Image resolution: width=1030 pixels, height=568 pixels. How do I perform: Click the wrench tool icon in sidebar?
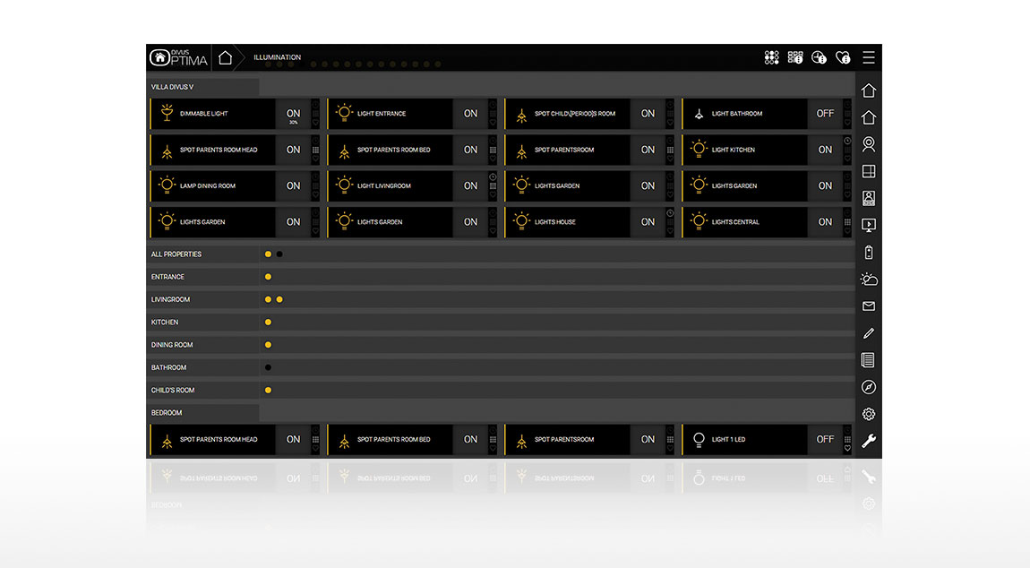coord(868,441)
